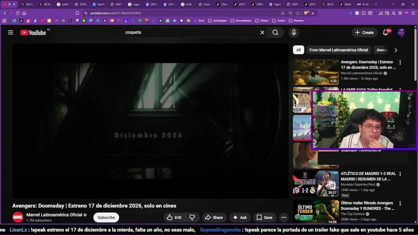Open a new browser tab
418x235 pixels.
point(376,4)
